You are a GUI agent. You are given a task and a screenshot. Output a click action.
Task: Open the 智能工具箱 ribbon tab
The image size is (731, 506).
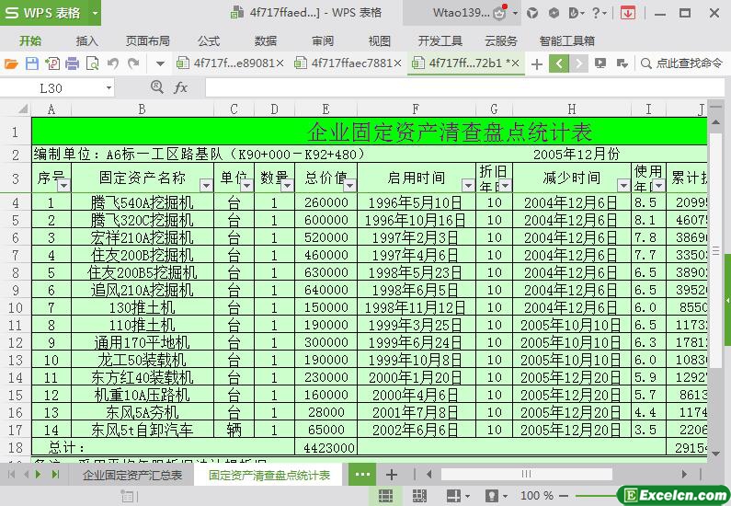[567, 41]
